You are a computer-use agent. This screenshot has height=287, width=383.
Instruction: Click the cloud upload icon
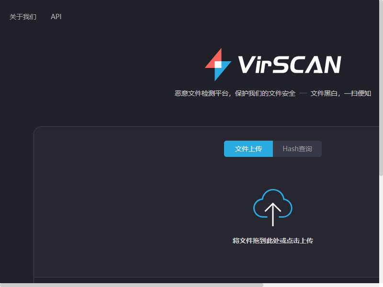pos(273,208)
